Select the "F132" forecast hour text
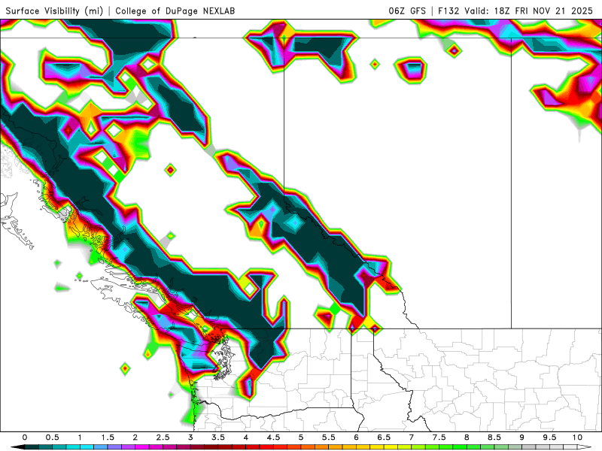Screen dimensions: 602x451 pyautogui.click(x=448, y=11)
